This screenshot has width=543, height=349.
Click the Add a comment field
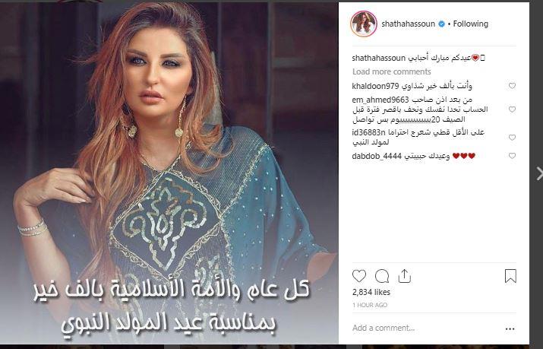(x=426, y=328)
